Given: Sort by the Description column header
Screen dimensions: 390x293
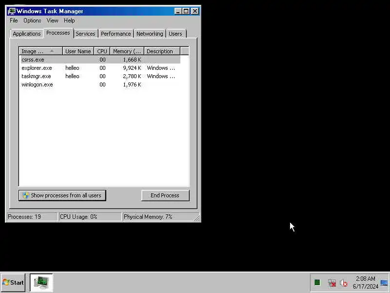Looking at the screenshot, I should (162, 51).
